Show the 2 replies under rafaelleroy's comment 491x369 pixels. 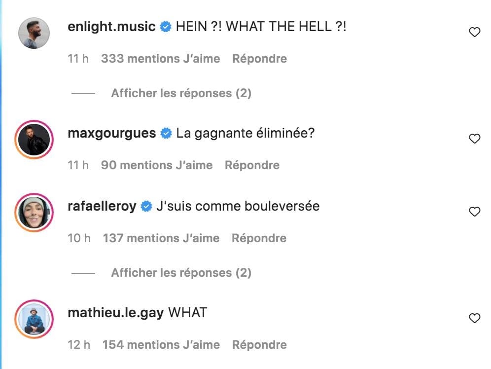[x=181, y=273]
